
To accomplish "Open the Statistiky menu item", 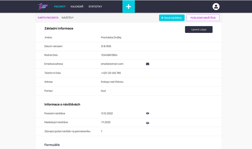I will pyautogui.click(x=95, y=7).
